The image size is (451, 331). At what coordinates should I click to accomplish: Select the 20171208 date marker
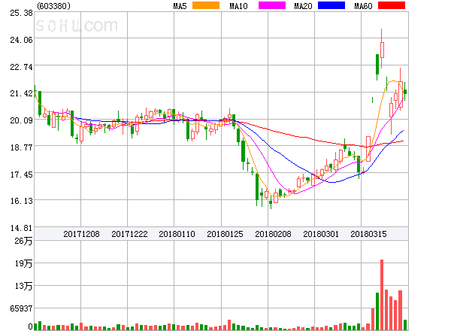(x=81, y=234)
